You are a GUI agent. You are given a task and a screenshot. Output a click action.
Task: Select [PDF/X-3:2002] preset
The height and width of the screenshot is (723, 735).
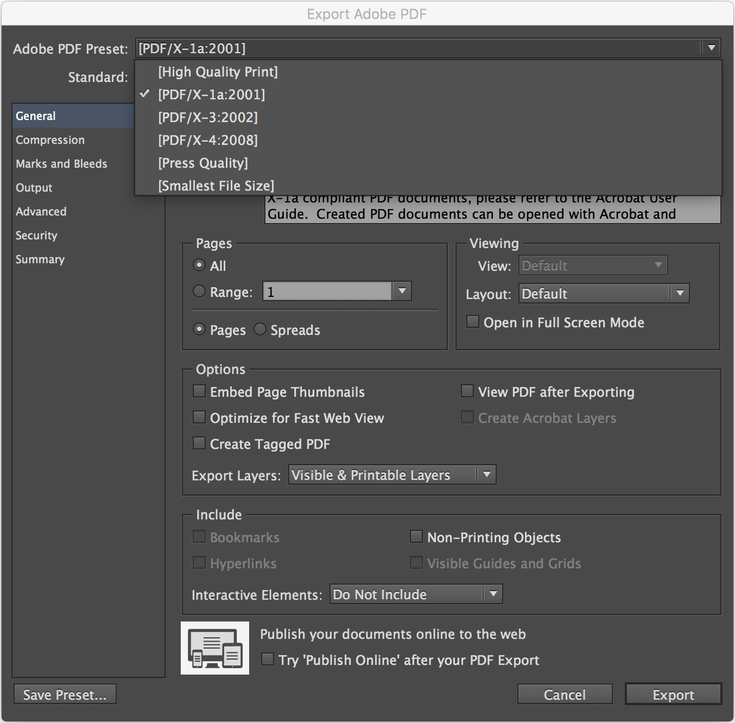[428, 117]
